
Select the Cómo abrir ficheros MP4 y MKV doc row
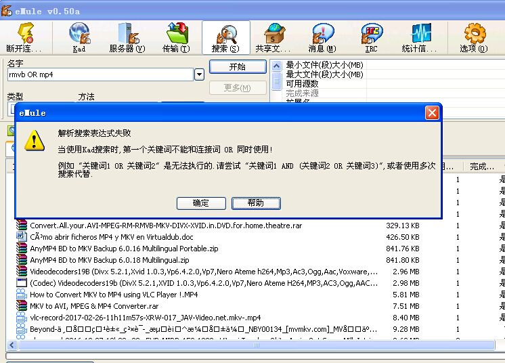112,237
